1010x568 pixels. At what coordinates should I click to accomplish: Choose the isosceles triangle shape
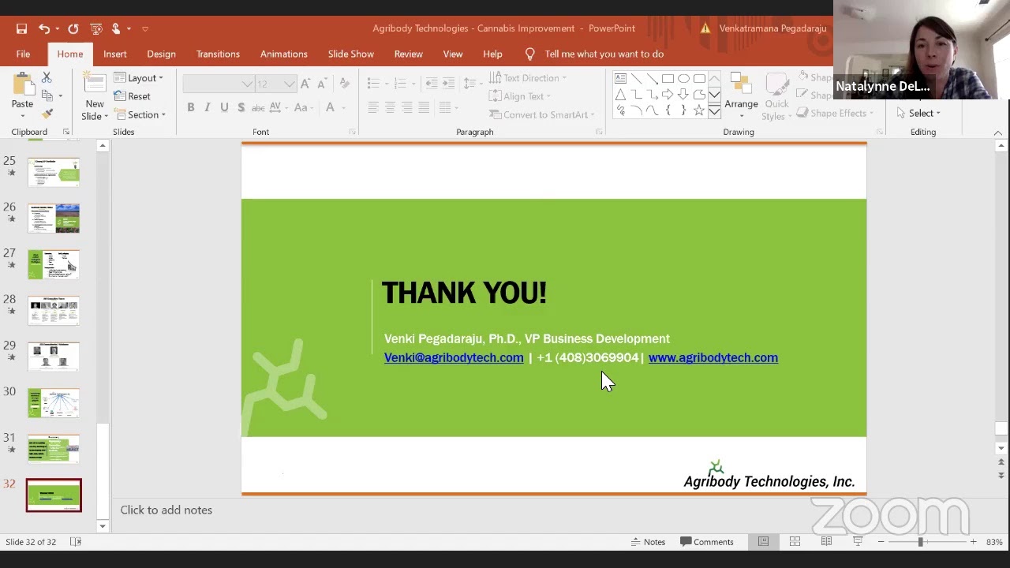tap(620, 95)
